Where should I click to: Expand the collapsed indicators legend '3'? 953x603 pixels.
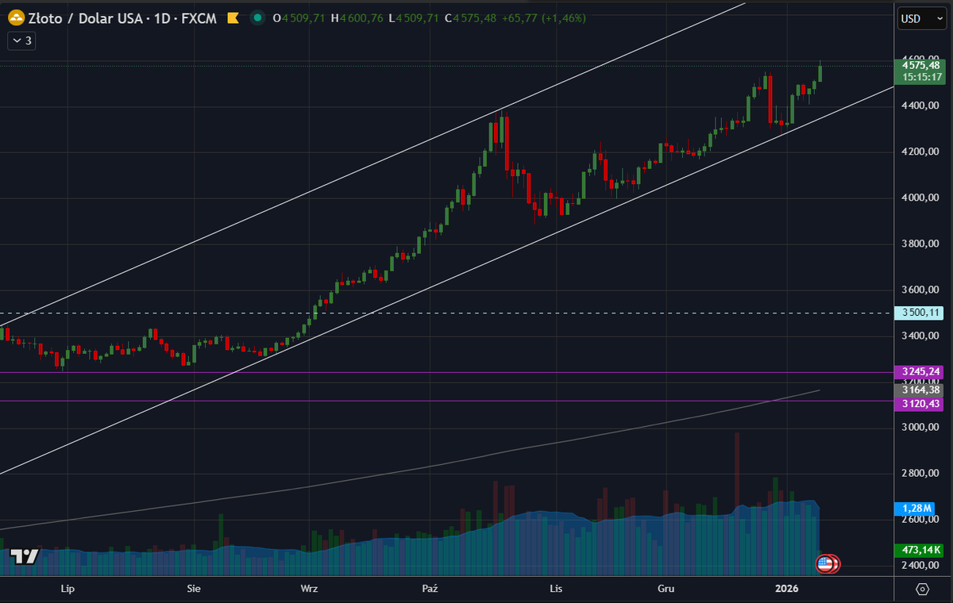click(21, 40)
